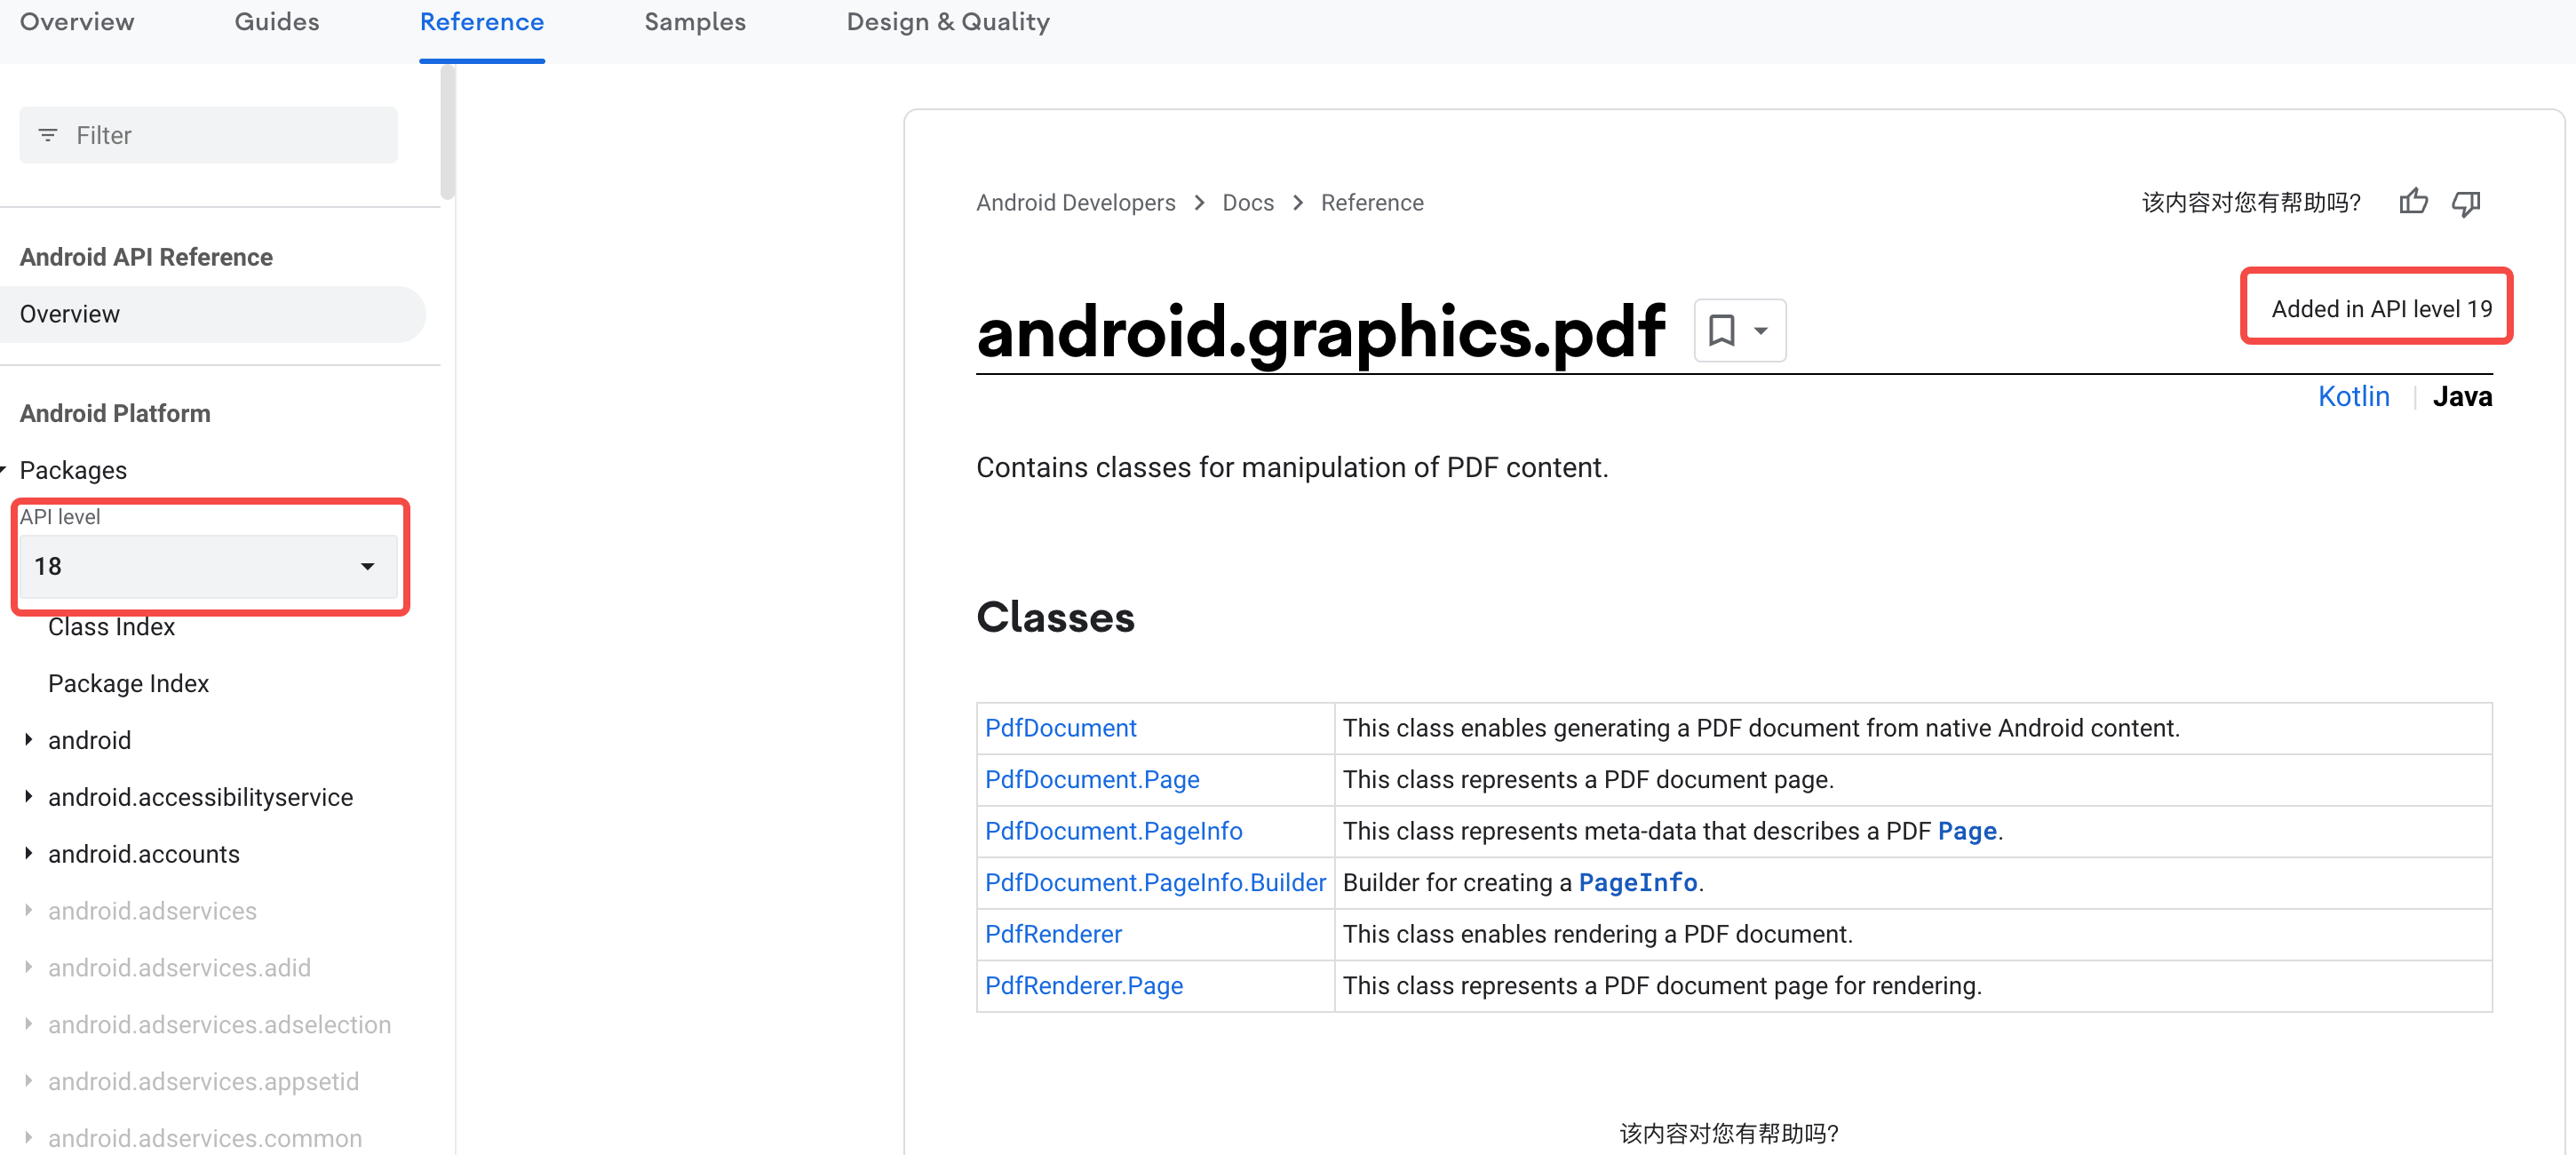Open Class Index in the sidebar
The width and height of the screenshot is (2576, 1155).
[111, 627]
